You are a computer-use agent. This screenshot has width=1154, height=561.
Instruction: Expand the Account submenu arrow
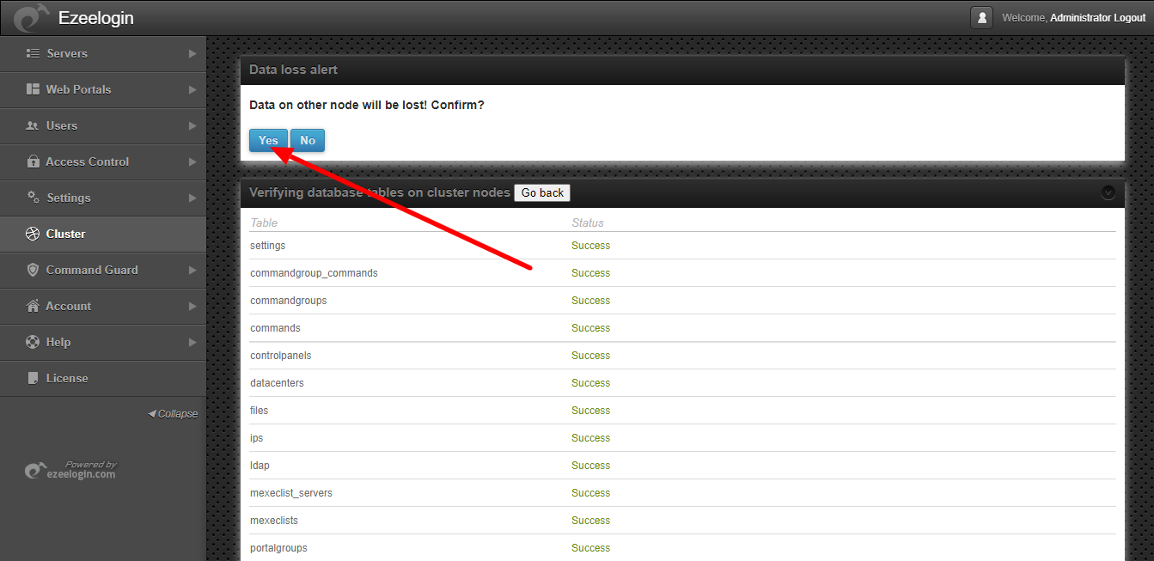point(192,306)
